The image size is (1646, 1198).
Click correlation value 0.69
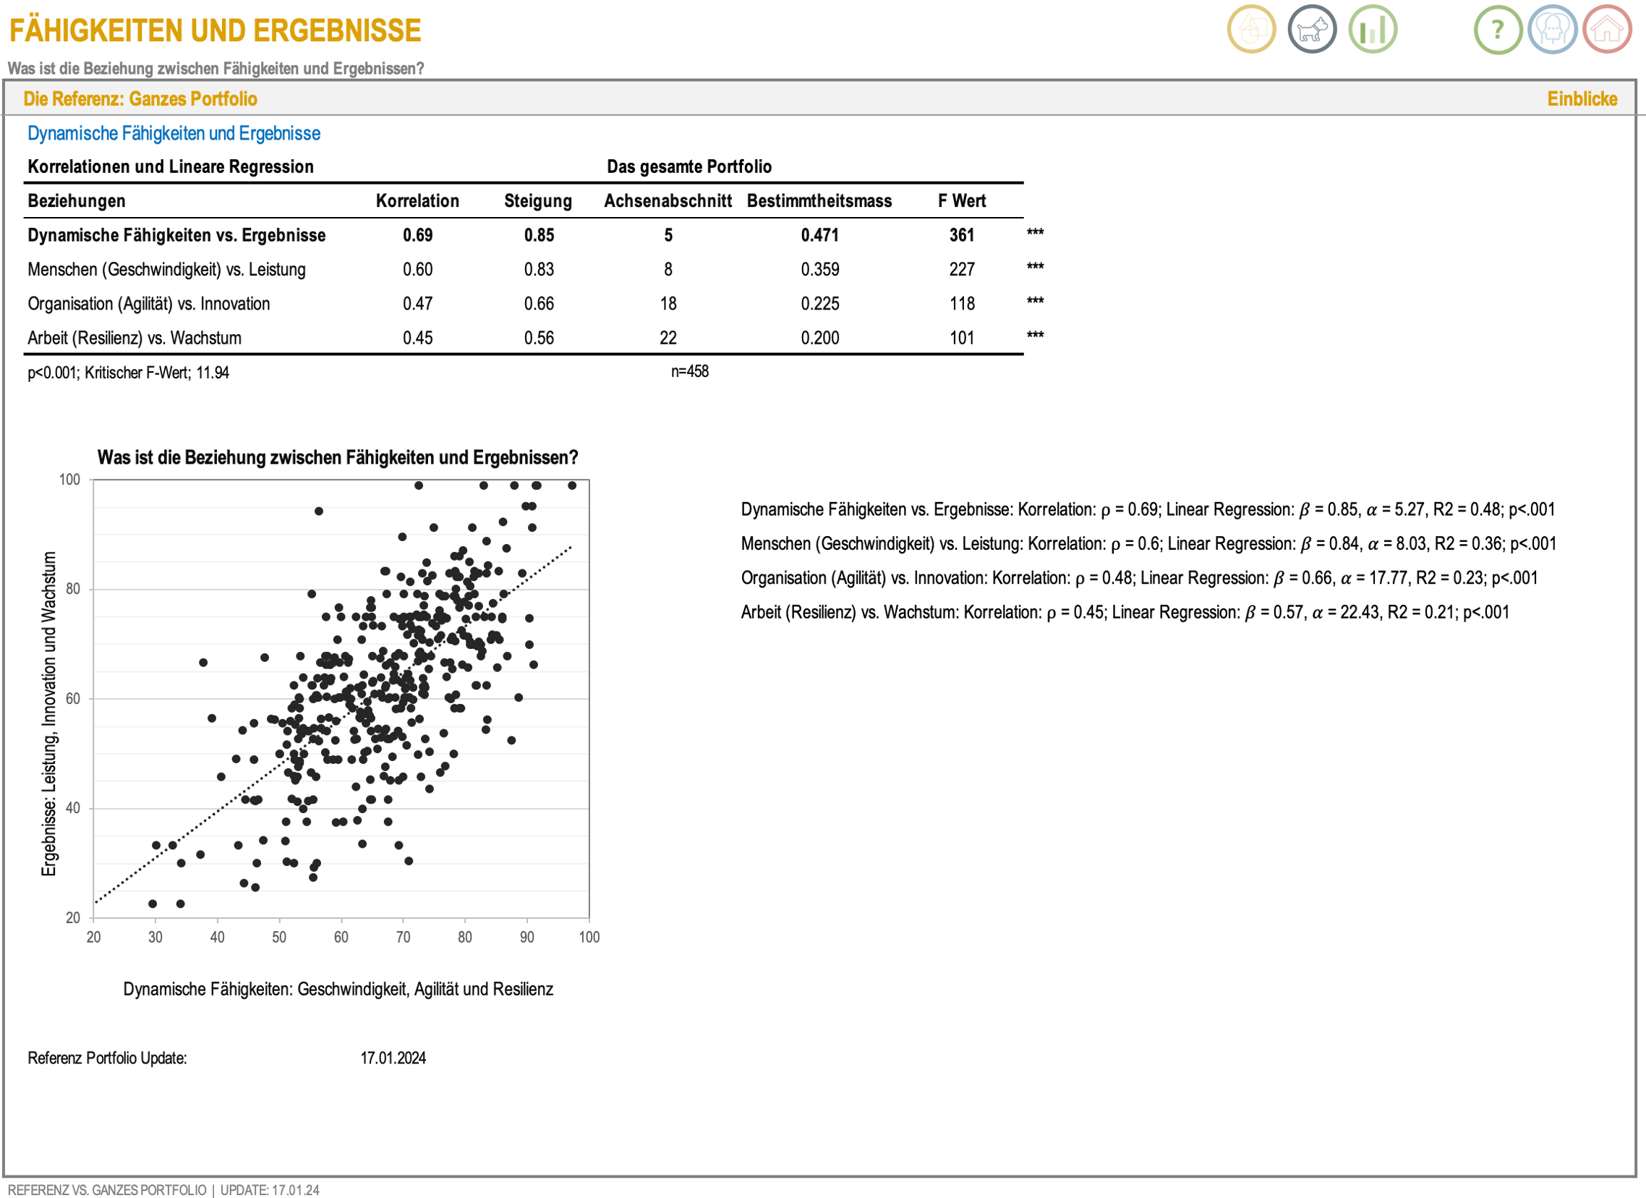click(418, 235)
